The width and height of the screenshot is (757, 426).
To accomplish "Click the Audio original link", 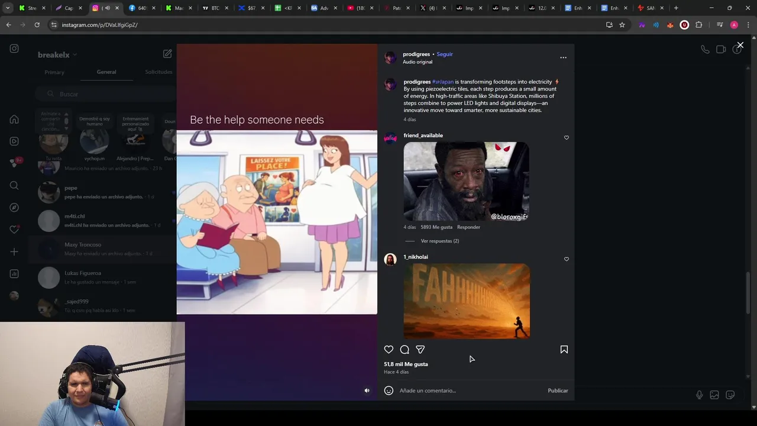I will pyautogui.click(x=418, y=62).
